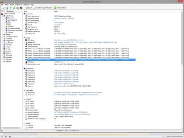Expand Operációs rendszer tree node
Image resolution: width=184 pixels, height=138 pixels.
point(3,37)
